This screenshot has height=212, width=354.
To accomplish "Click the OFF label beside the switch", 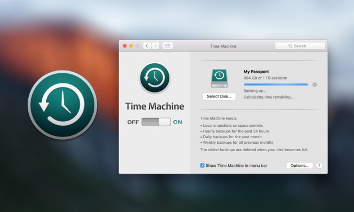I will (x=133, y=122).
